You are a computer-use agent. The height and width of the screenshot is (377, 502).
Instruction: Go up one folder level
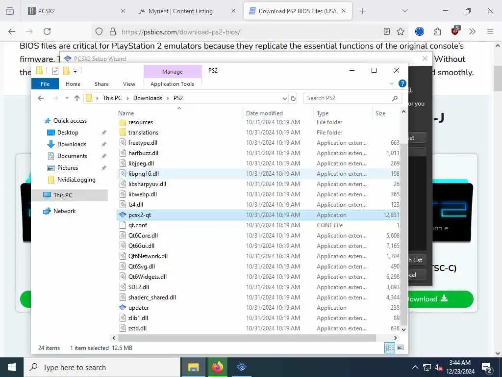click(x=77, y=98)
